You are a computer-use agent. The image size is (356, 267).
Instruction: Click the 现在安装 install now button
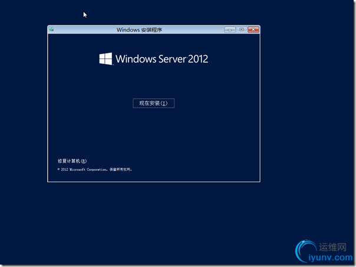(x=153, y=104)
